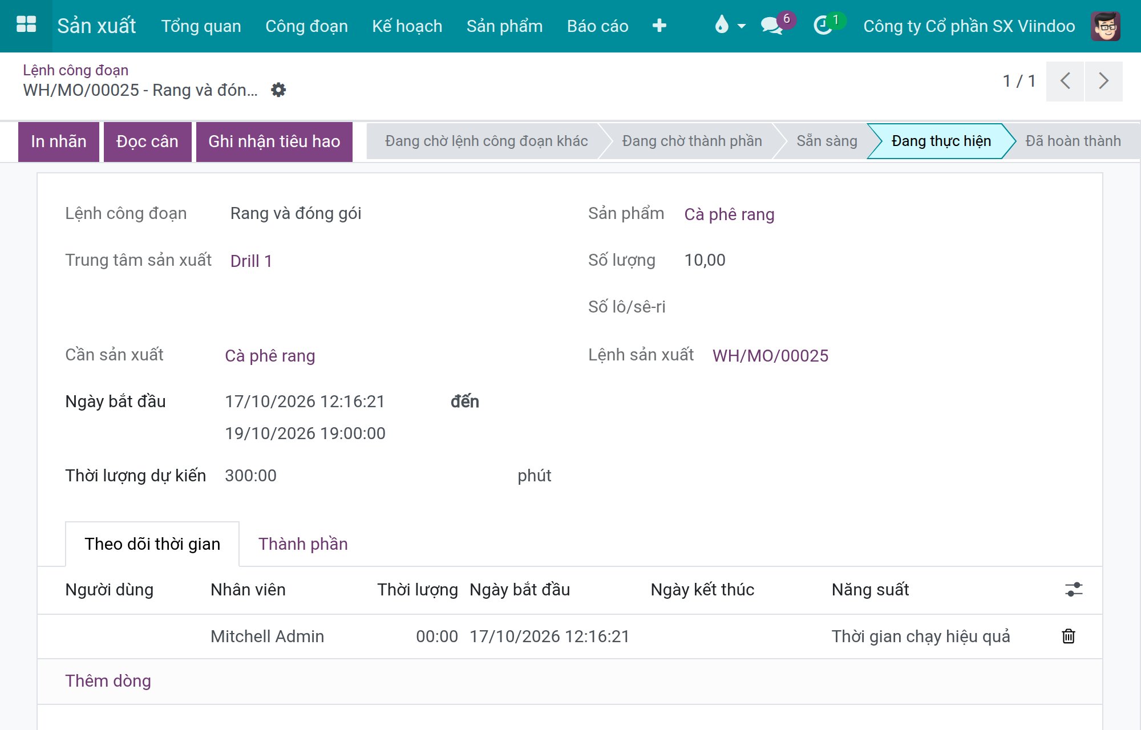
Task: Select the Đang thực hiện status
Action: 941,141
